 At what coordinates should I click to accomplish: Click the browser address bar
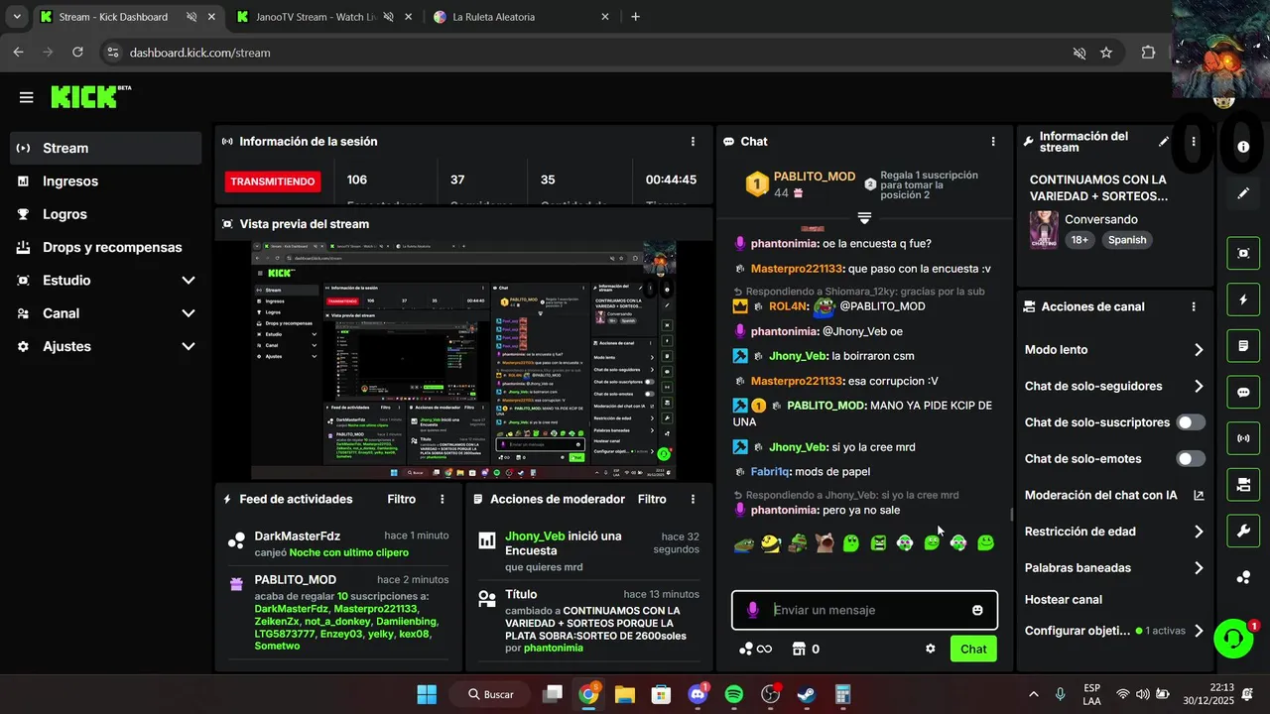click(585, 53)
